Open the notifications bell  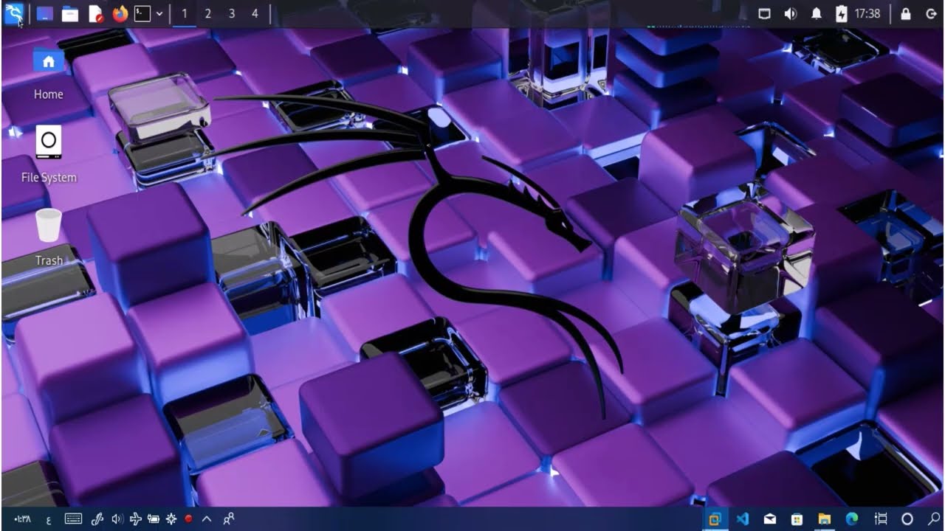point(817,13)
